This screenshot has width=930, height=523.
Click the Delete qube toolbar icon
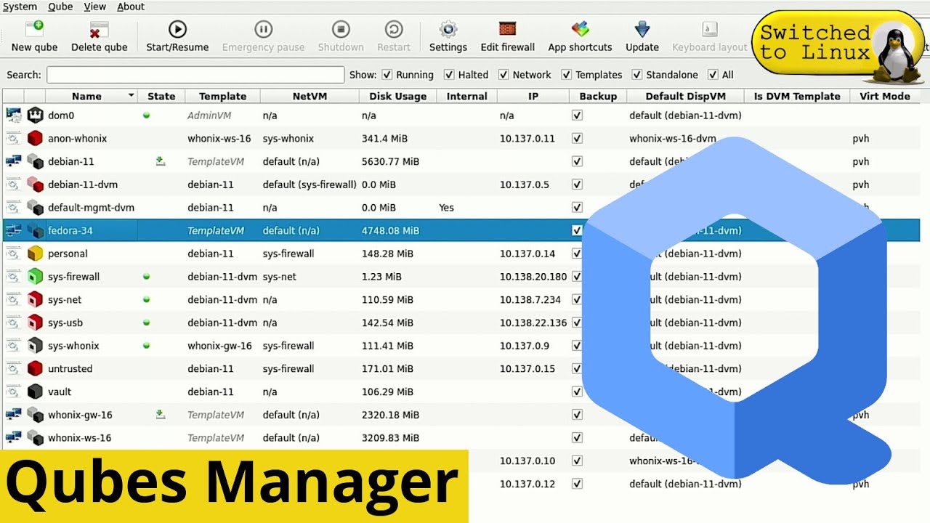click(x=99, y=30)
